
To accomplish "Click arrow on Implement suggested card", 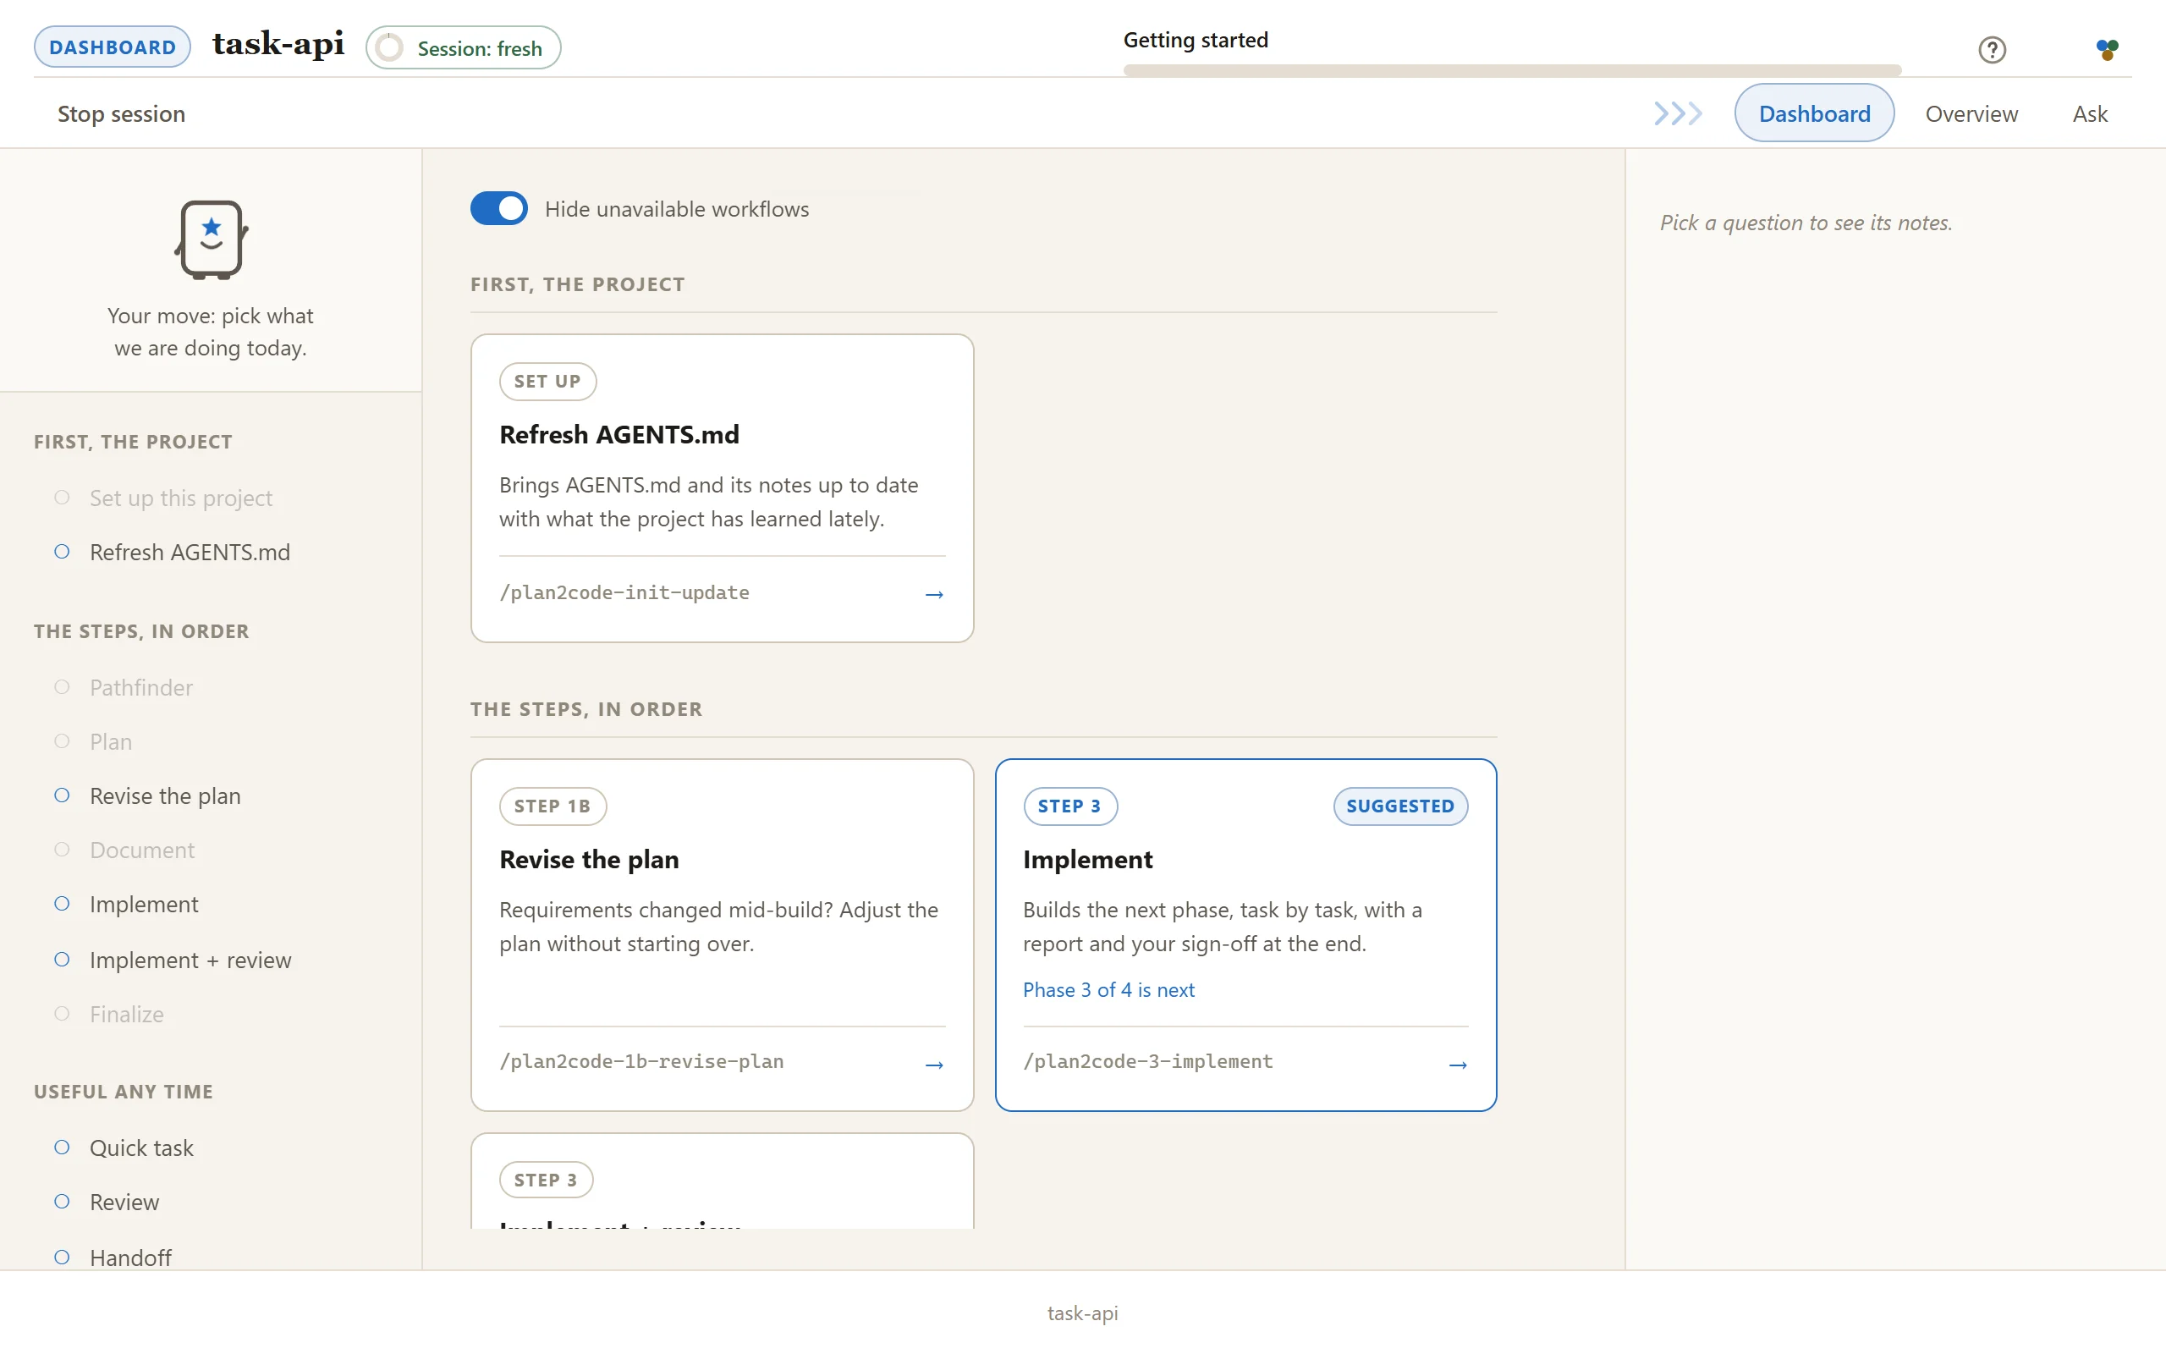I will pos(1457,1064).
